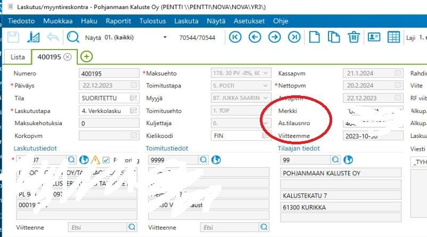Screen dimensions: 427x237
Task: Open Nettopvm calendar picker
Action: click(398, 85)
